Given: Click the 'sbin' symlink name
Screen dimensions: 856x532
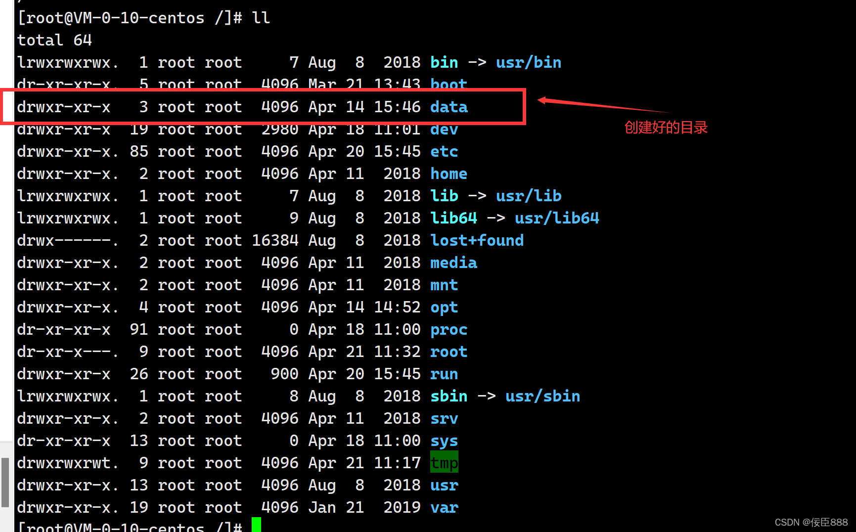Looking at the screenshot, I should [449, 396].
